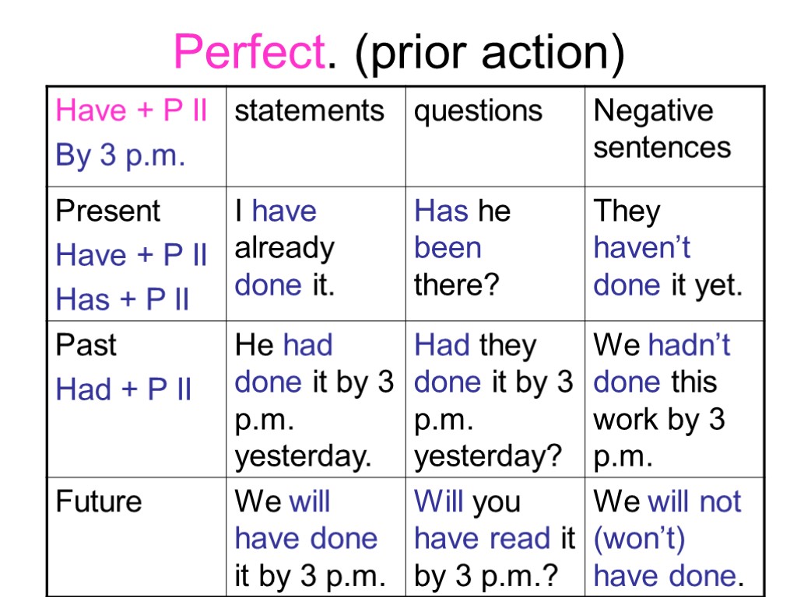Select the 'He had done it' statement cell
Image resolution: width=797 pixels, height=597 pixels.
click(x=314, y=400)
